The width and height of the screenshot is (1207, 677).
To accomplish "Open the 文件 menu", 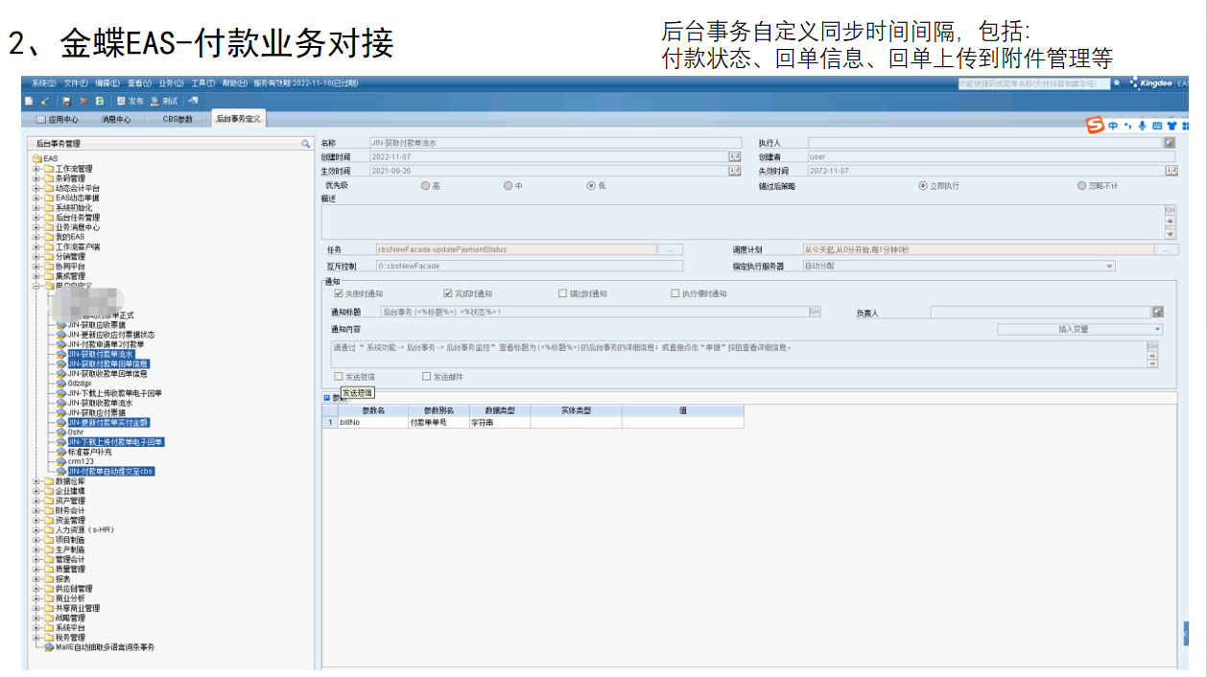I will 76,83.
